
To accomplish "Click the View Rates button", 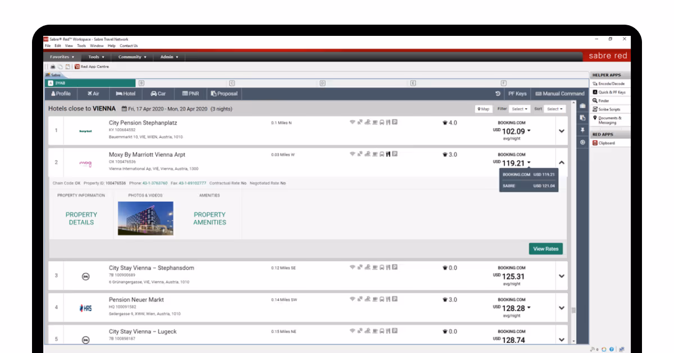I will (x=546, y=249).
